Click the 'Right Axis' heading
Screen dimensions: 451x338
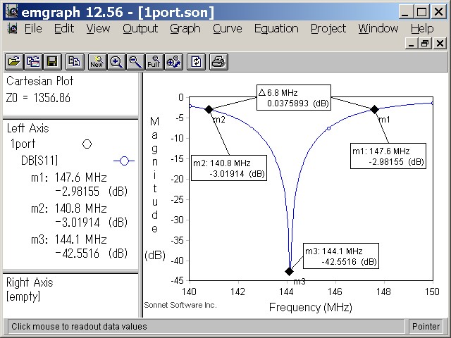tap(30, 282)
